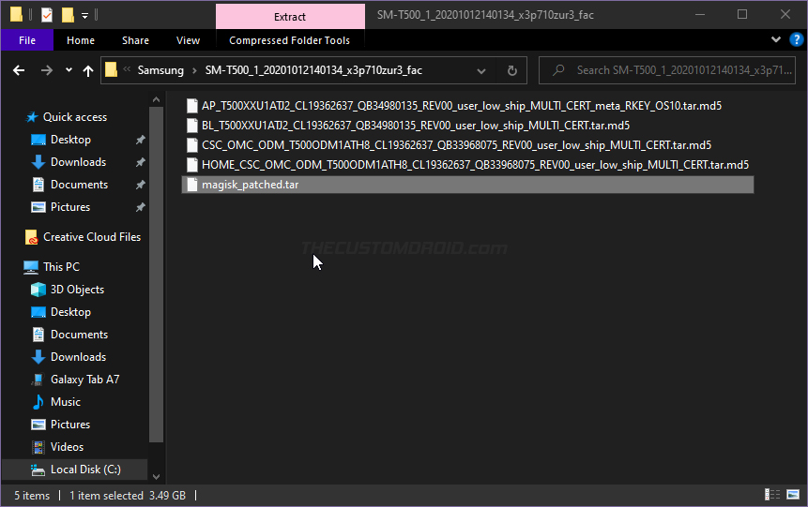Open the File menu

(x=27, y=40)
